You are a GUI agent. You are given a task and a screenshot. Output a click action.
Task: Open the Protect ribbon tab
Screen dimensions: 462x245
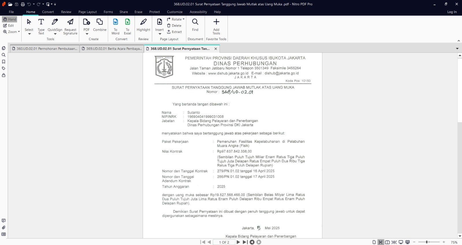154,12
